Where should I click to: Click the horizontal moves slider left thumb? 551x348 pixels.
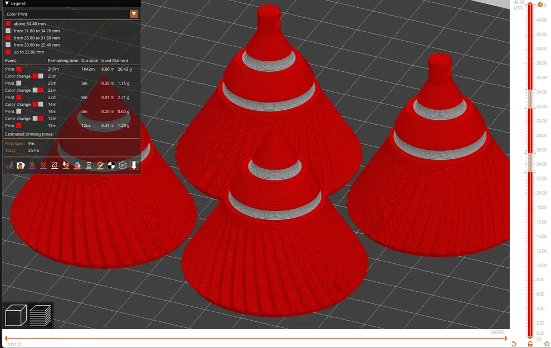6,339
